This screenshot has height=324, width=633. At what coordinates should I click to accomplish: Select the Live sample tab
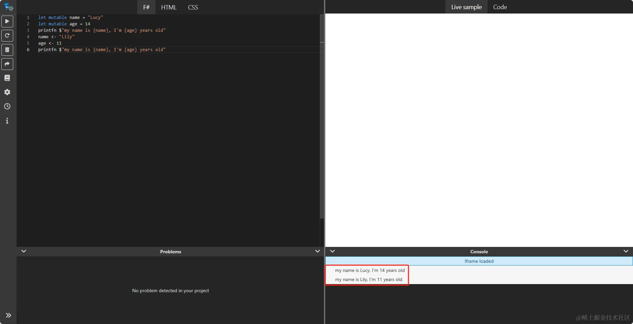pyautogui.click(x=466, y=7)
